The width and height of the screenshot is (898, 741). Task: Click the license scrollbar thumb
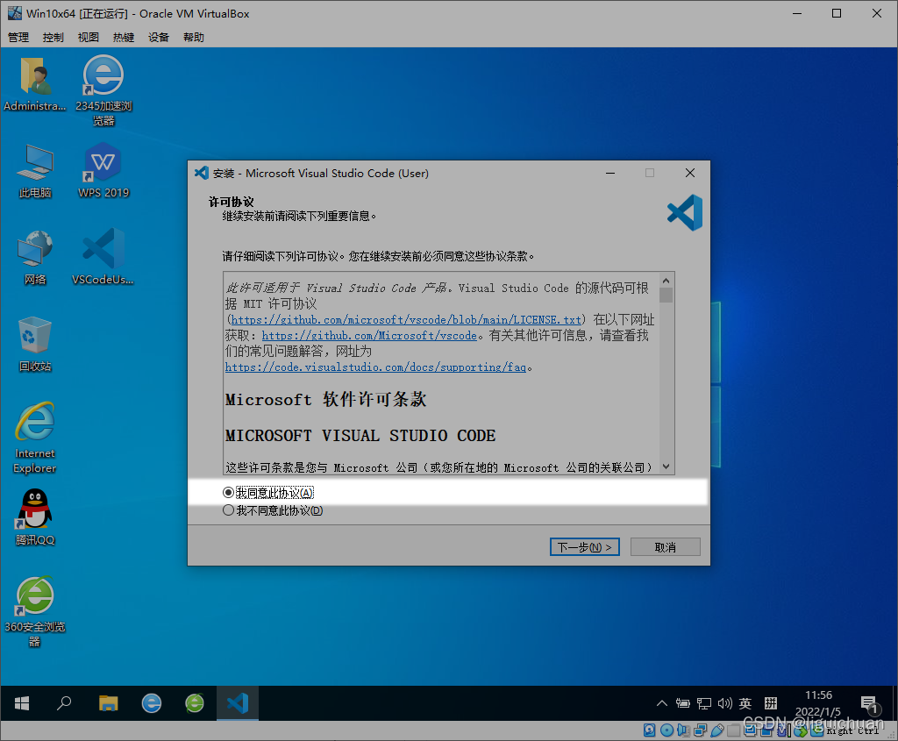pos(666,295)
